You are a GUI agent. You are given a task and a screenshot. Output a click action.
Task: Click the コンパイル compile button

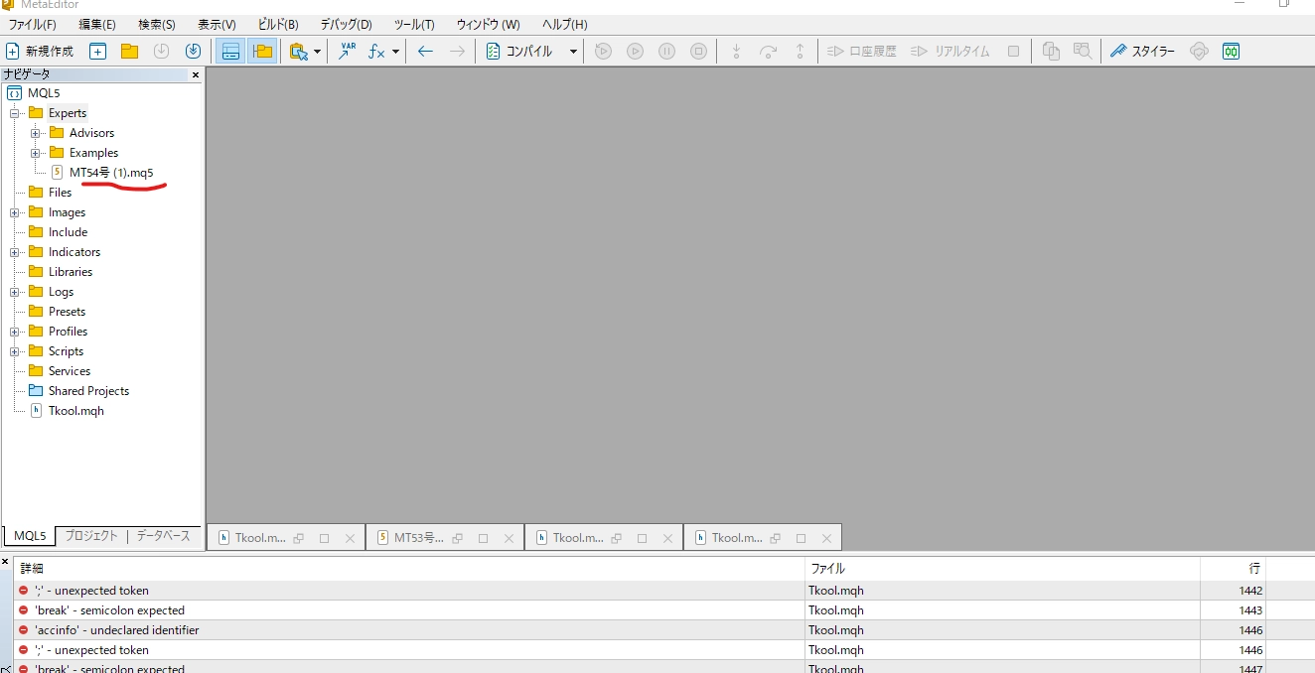click(x=519, y=52)
